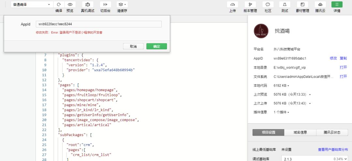The height and width of the screenshot is (161, 352).
Task: Click the "pages/shopcart/shopcart" code line
Action: (90, 100)
